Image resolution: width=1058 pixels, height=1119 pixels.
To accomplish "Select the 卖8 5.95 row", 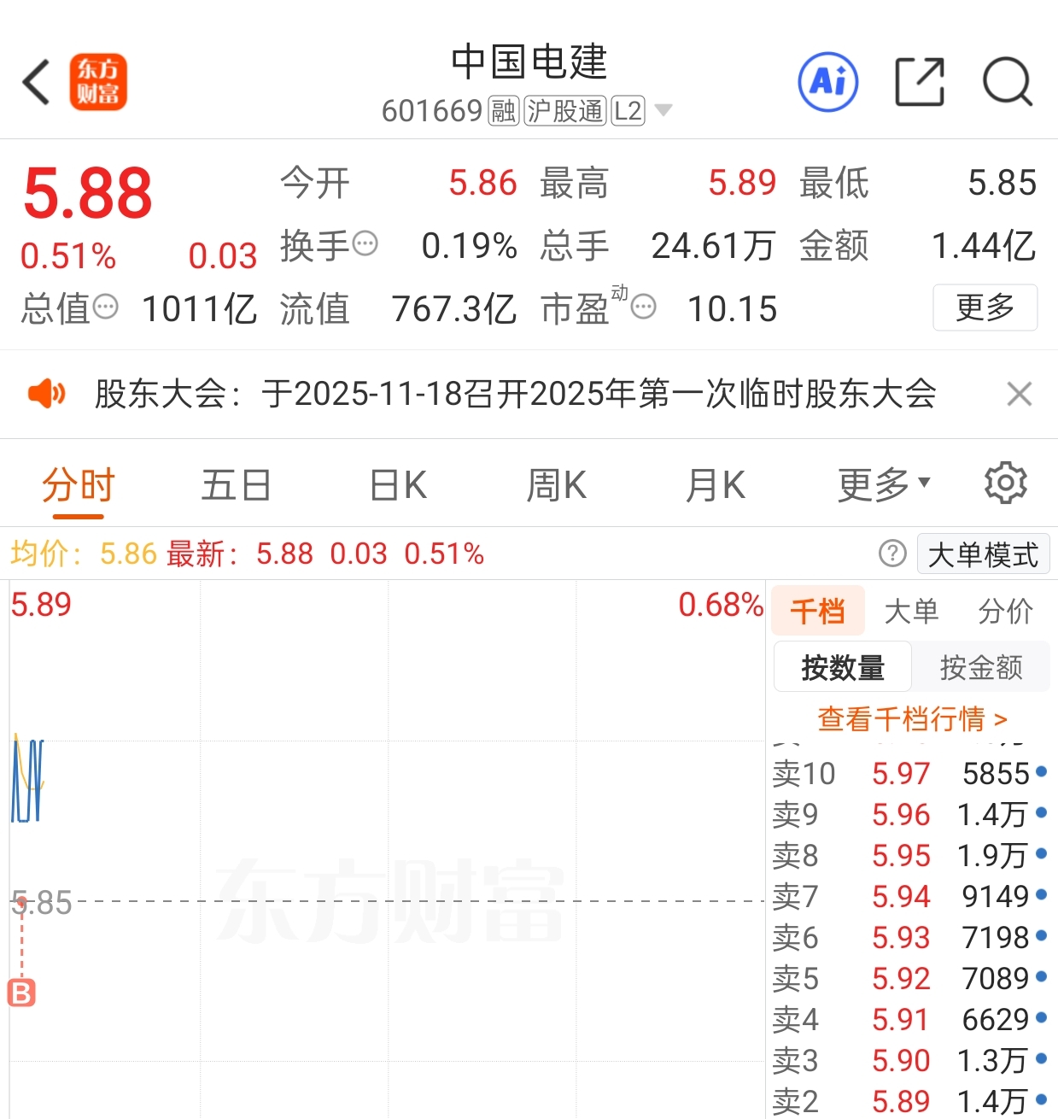I will 910,855.
